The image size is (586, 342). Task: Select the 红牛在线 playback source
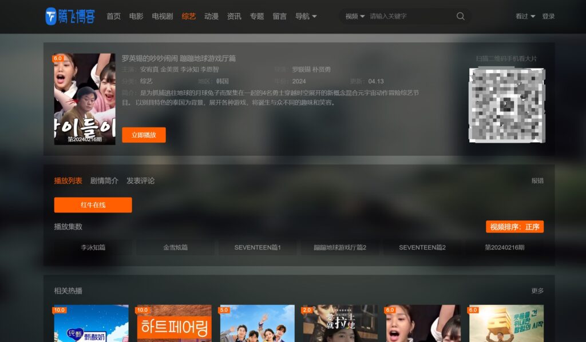click(93, 205)
